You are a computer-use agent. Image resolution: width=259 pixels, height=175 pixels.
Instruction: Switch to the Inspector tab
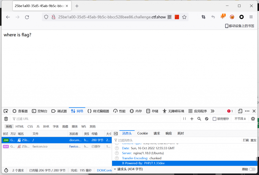point(20,111)
